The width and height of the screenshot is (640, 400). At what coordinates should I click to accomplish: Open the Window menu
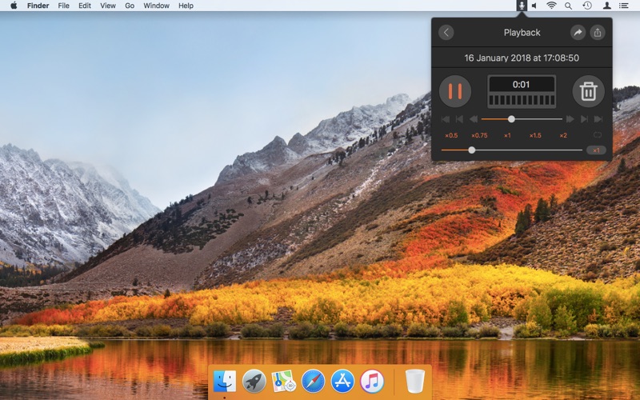pyautogui.click(x=156, y=6)
